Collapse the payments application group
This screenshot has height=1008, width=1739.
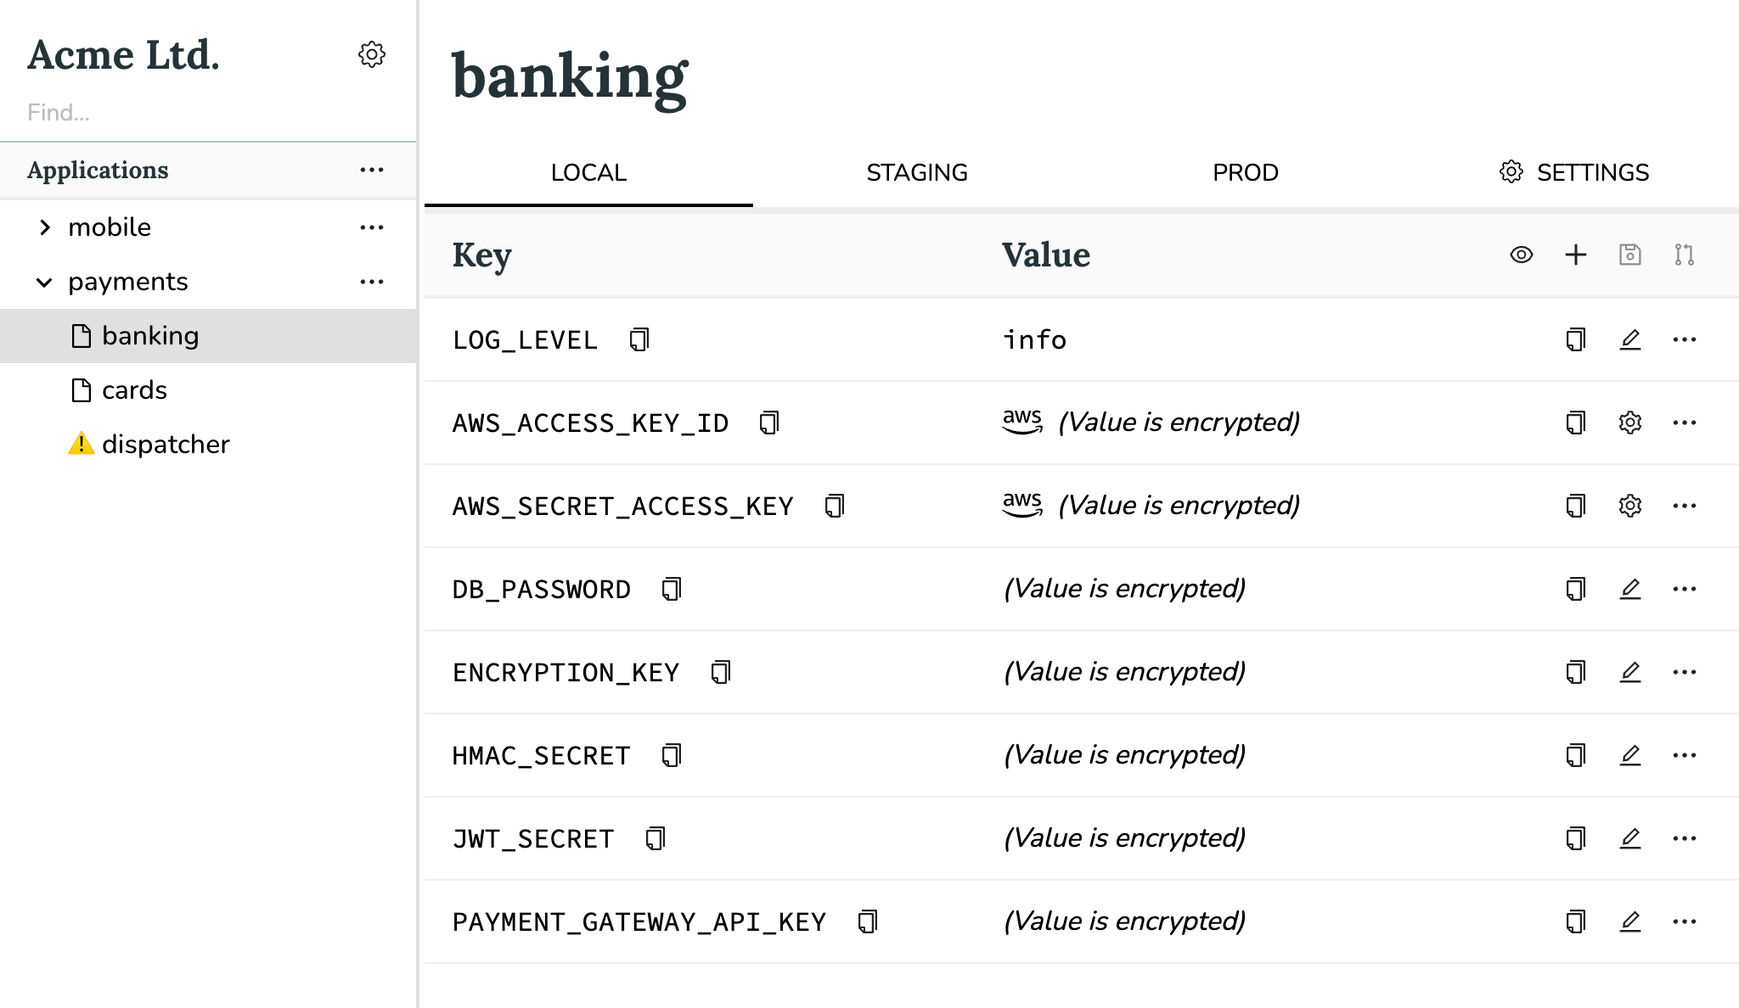pos(45,282)
